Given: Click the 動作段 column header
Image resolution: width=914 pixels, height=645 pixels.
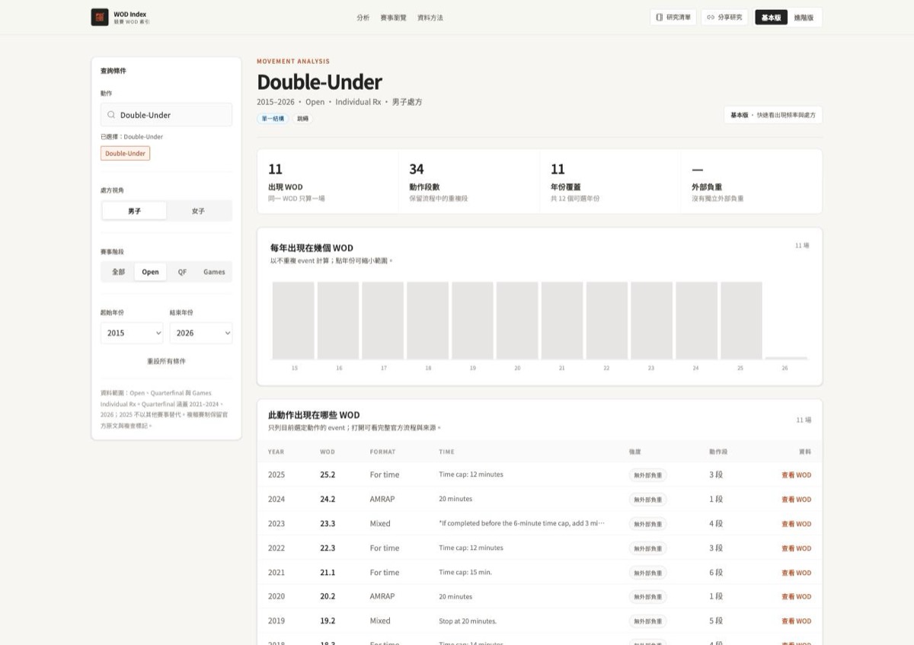Looking at the screenshot, I should pyautogui.click(x=717, y=452).
